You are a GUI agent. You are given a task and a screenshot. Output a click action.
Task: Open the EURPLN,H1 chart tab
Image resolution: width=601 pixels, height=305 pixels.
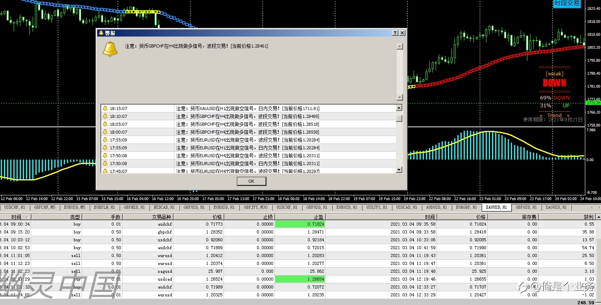105,207
